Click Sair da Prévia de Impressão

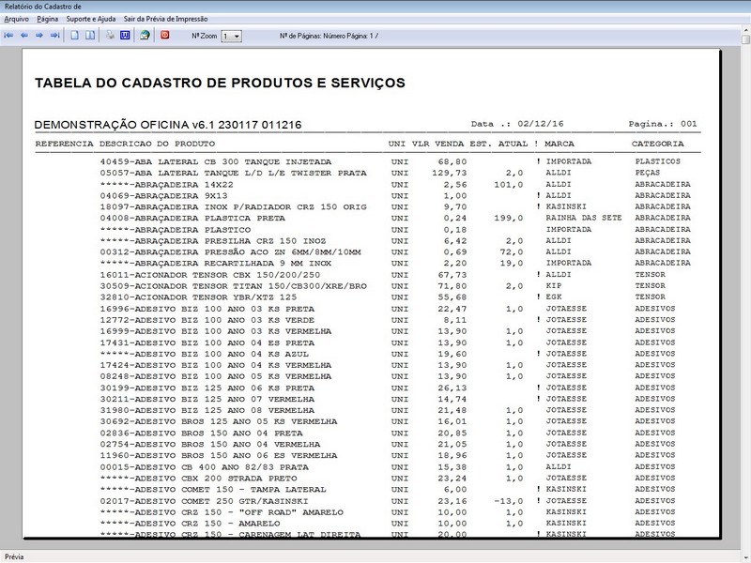pos(165,17)
